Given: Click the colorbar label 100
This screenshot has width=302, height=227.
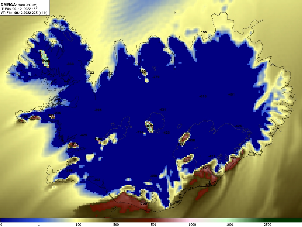Looking at the screenshot, I should click(x=78, y=225).
